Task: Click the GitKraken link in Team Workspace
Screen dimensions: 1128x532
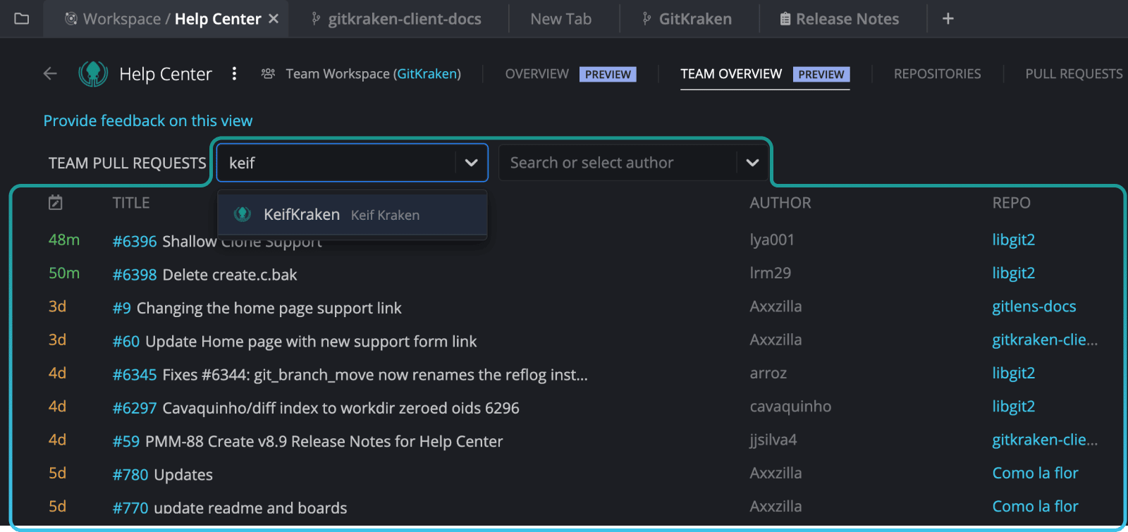Action: (x=427, y=74)
